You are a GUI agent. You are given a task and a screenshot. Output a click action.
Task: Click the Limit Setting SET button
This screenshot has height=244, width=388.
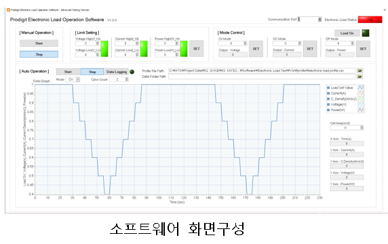tap(197, 49)
